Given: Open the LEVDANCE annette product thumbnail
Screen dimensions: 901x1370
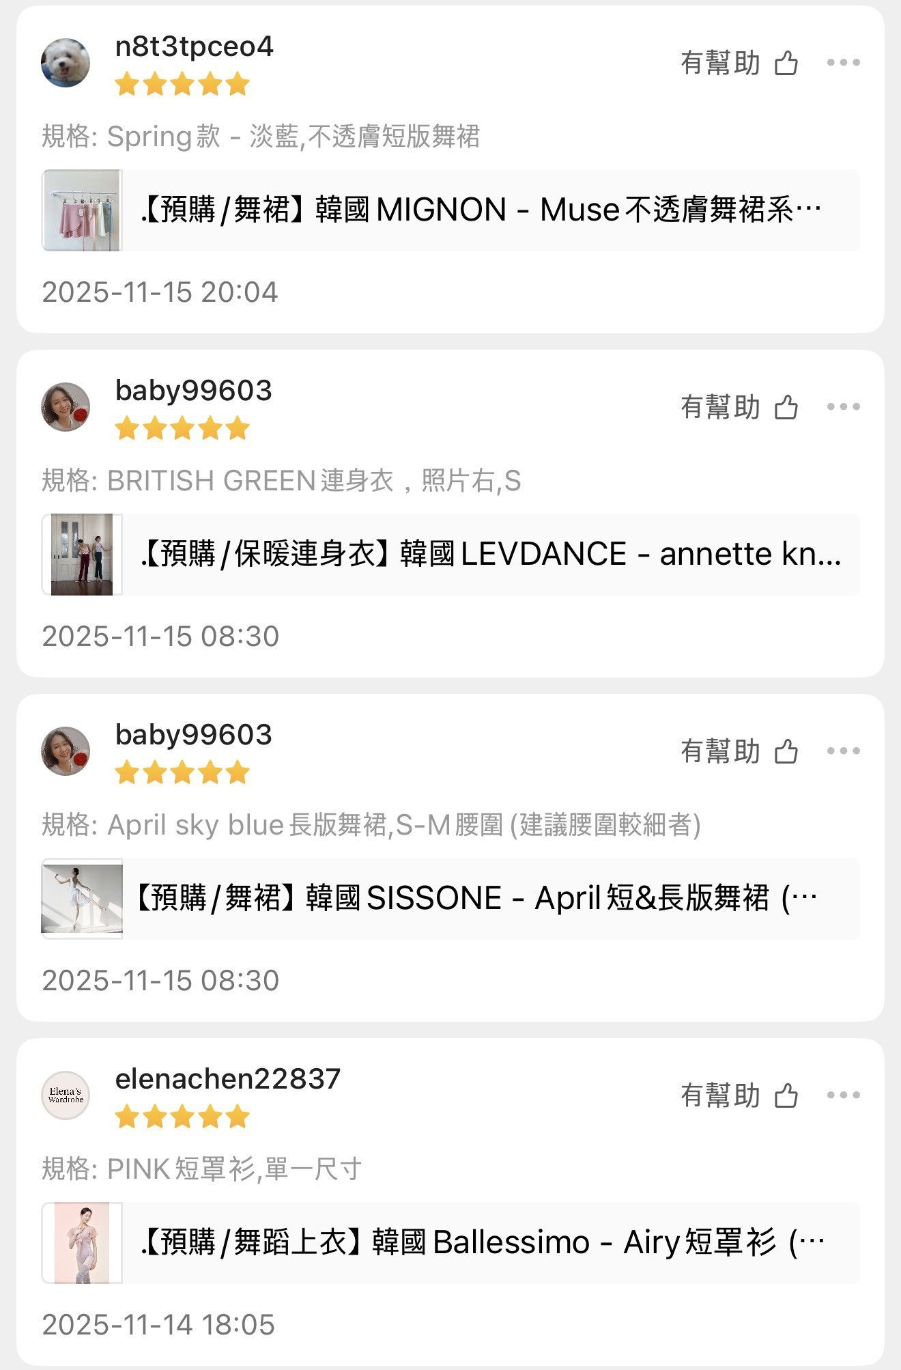Looking at the screenshot, I should tap(82, 555).
